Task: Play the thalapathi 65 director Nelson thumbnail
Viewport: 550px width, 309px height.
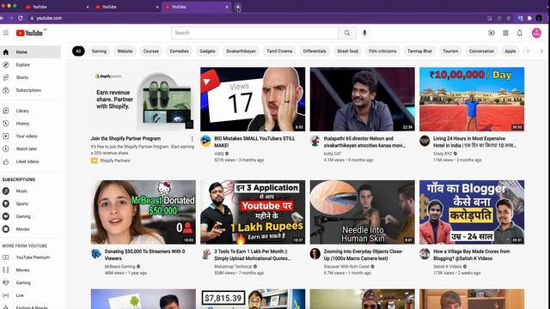Action: 363,100
